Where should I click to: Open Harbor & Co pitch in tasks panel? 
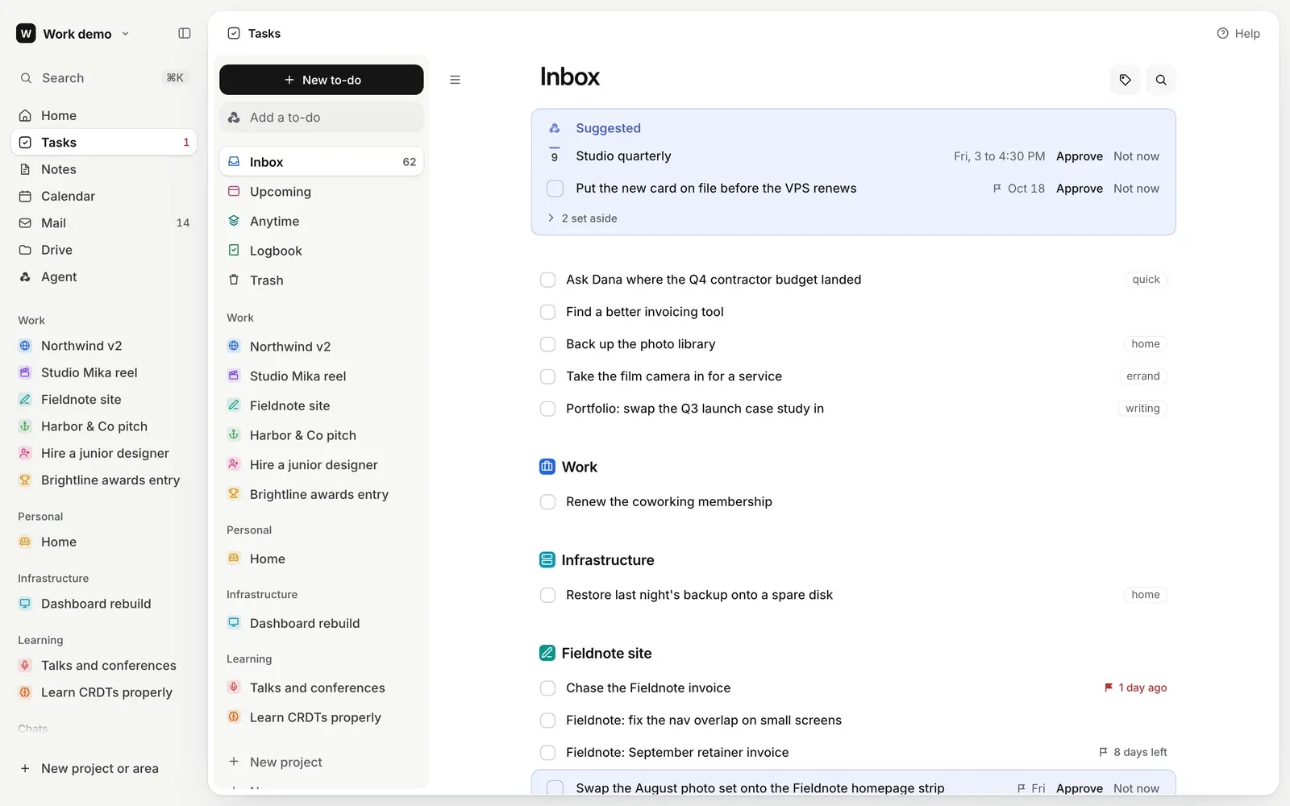coord(321,435)
